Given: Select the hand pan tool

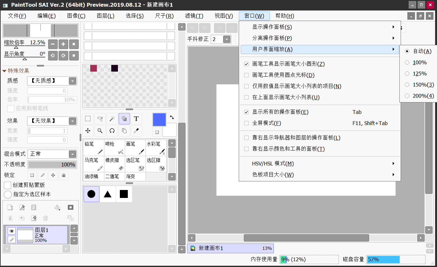Looking at the screenshot, I should tap(124, 130).
